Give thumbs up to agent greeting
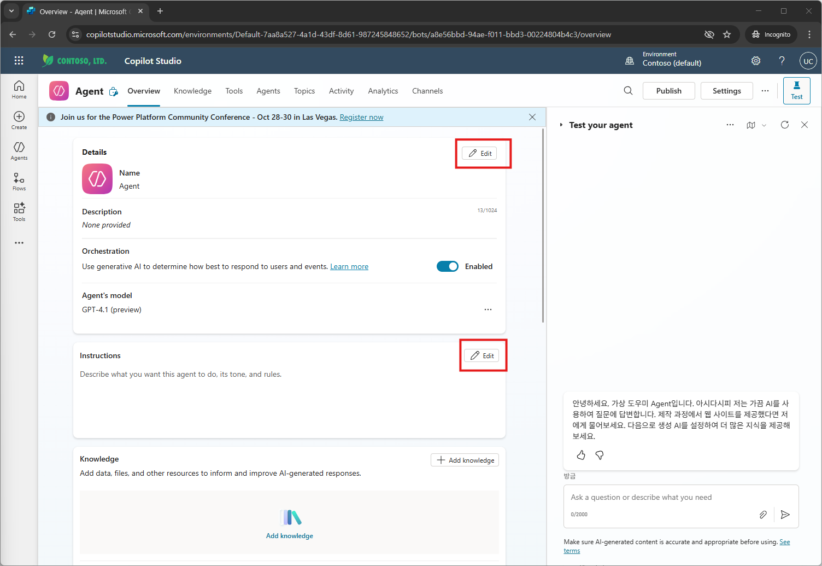 tap(581, 455)
